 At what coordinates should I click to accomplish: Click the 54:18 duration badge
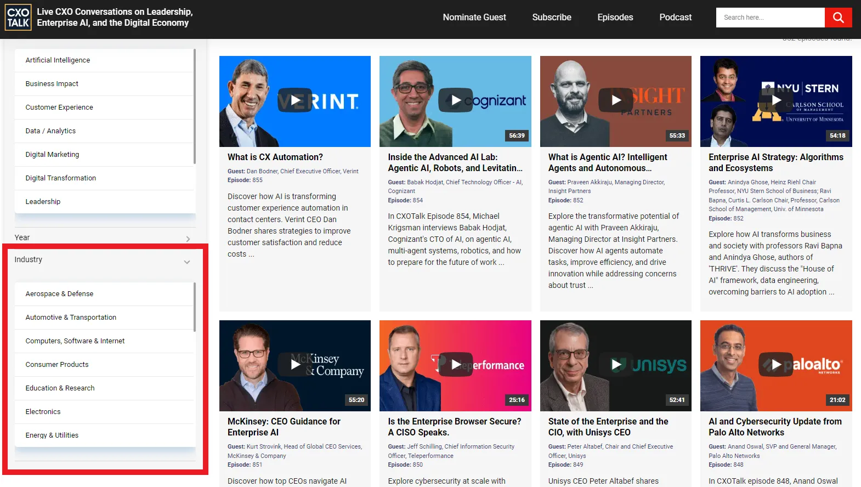(x=837, y=135)
